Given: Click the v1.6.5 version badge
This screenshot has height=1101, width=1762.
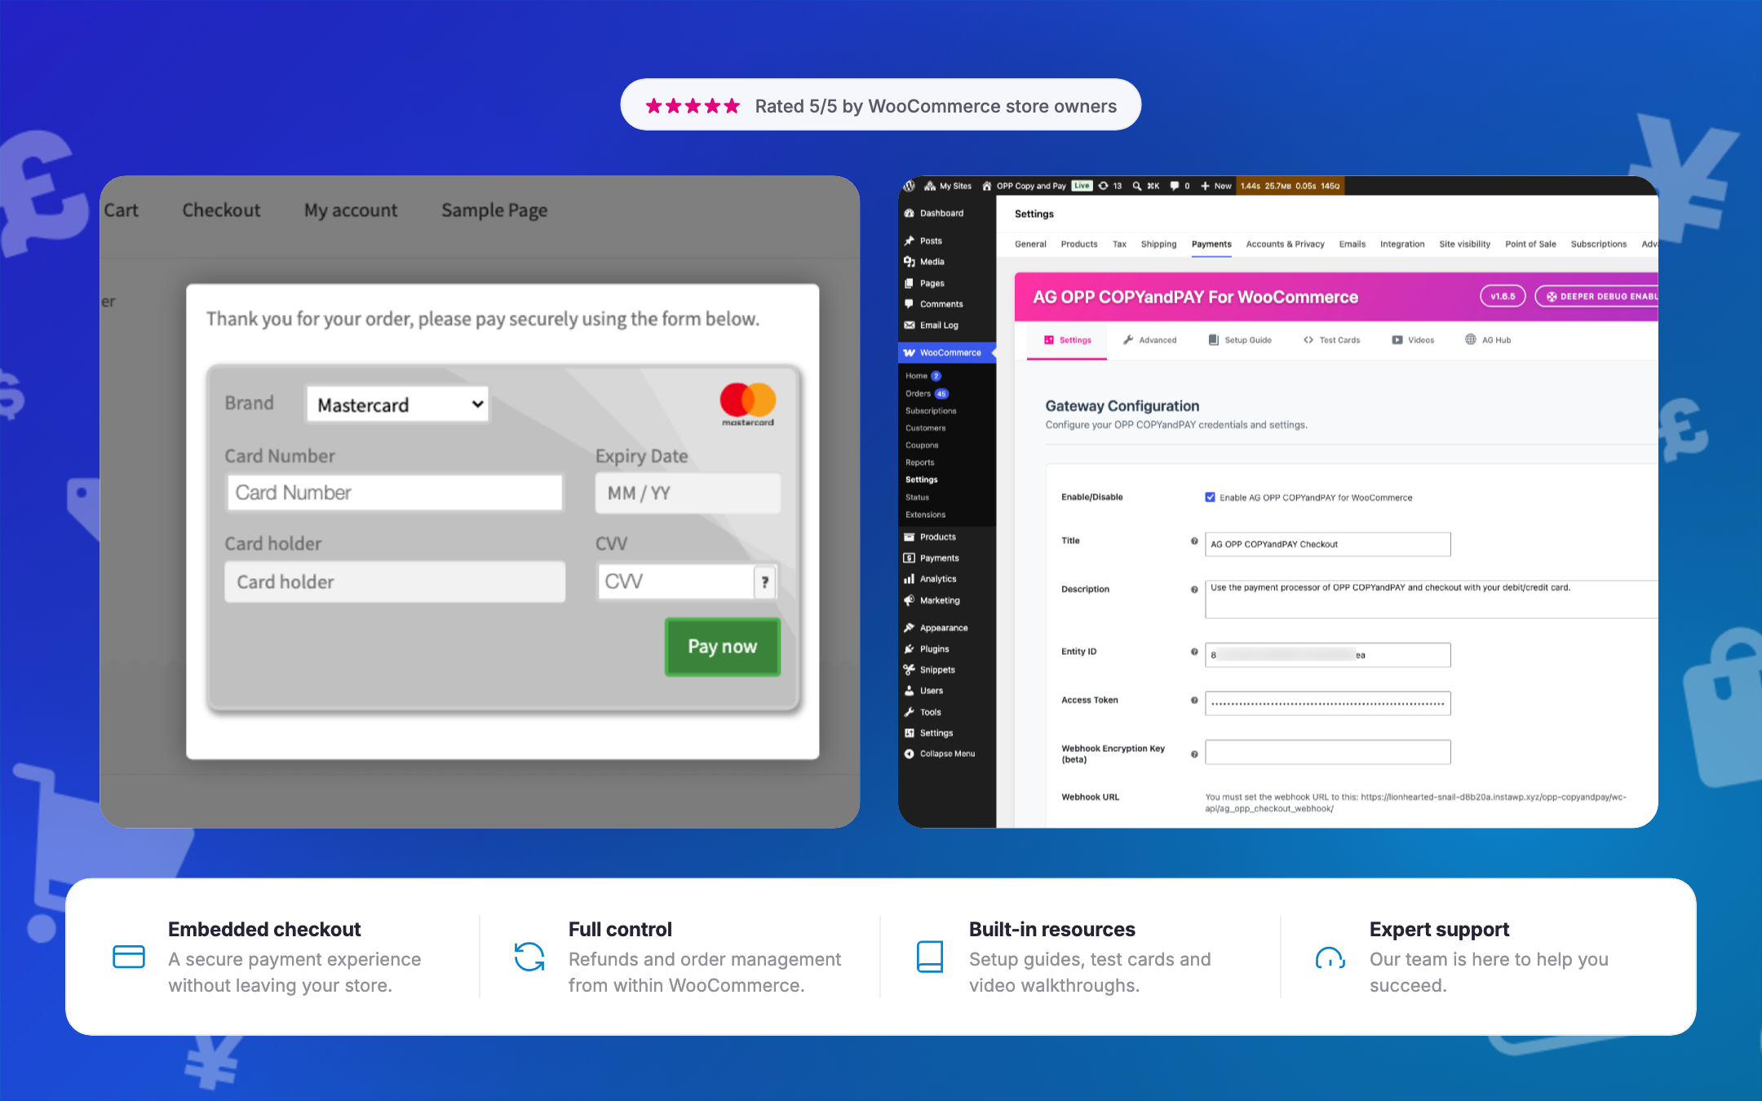Looking at the screenshot, I should point(1503,296).
